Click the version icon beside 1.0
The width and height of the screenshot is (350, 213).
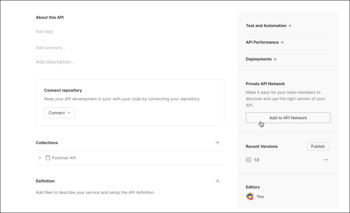point(248,160)
